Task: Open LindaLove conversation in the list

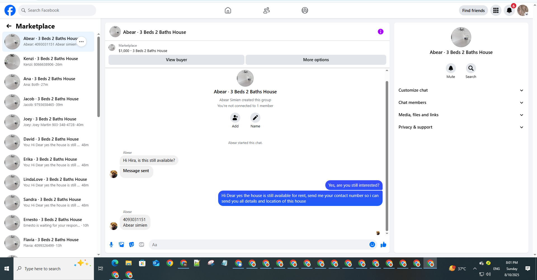Action: 48,182
